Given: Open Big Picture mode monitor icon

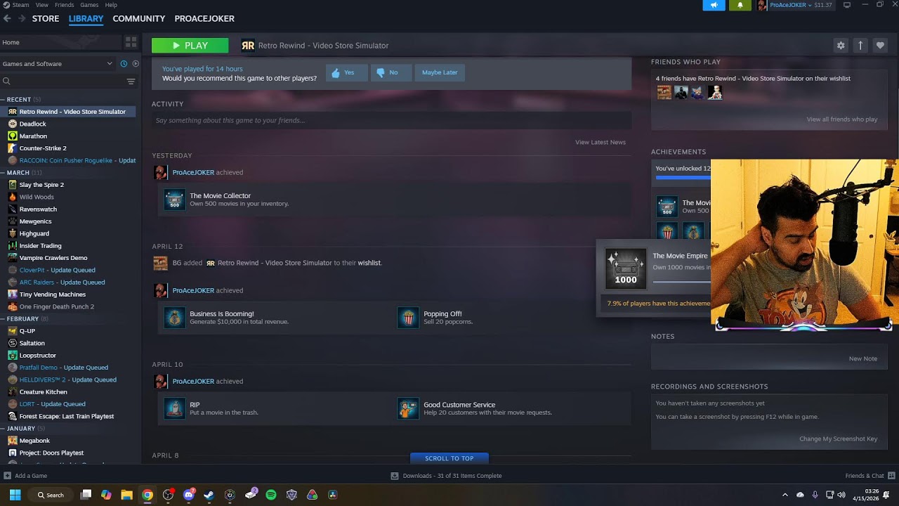Looking at the screenshot, I should (846, 5).
